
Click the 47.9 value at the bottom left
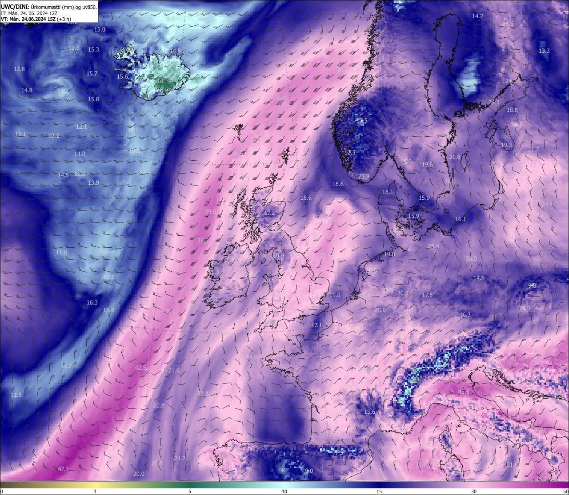(x=63, y=469)
